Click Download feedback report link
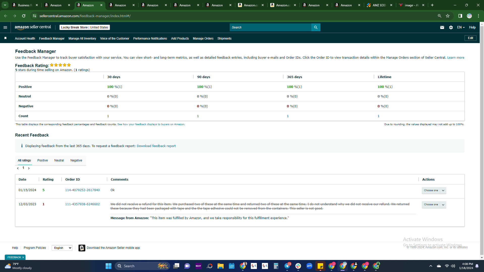The height and width of the screenshot is (272, 484). click(156, 146)
